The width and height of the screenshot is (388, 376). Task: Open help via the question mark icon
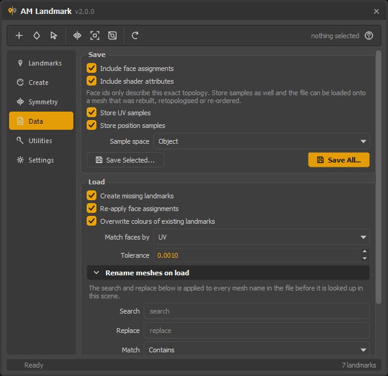point(369,36)
